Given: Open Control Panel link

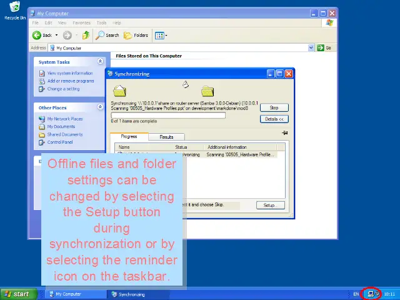Looking at the screenshot, I should tap(60, 142).
